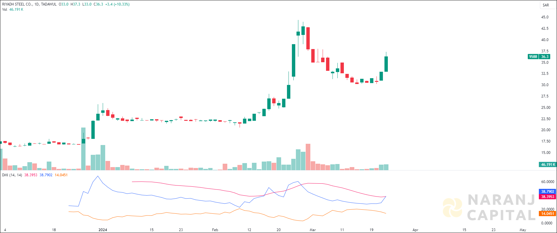The width and height of the screenshot is (557, 233).
Task: Click the 20 date label on time axis
Action: pyautogui.click(x=279, y=230)
